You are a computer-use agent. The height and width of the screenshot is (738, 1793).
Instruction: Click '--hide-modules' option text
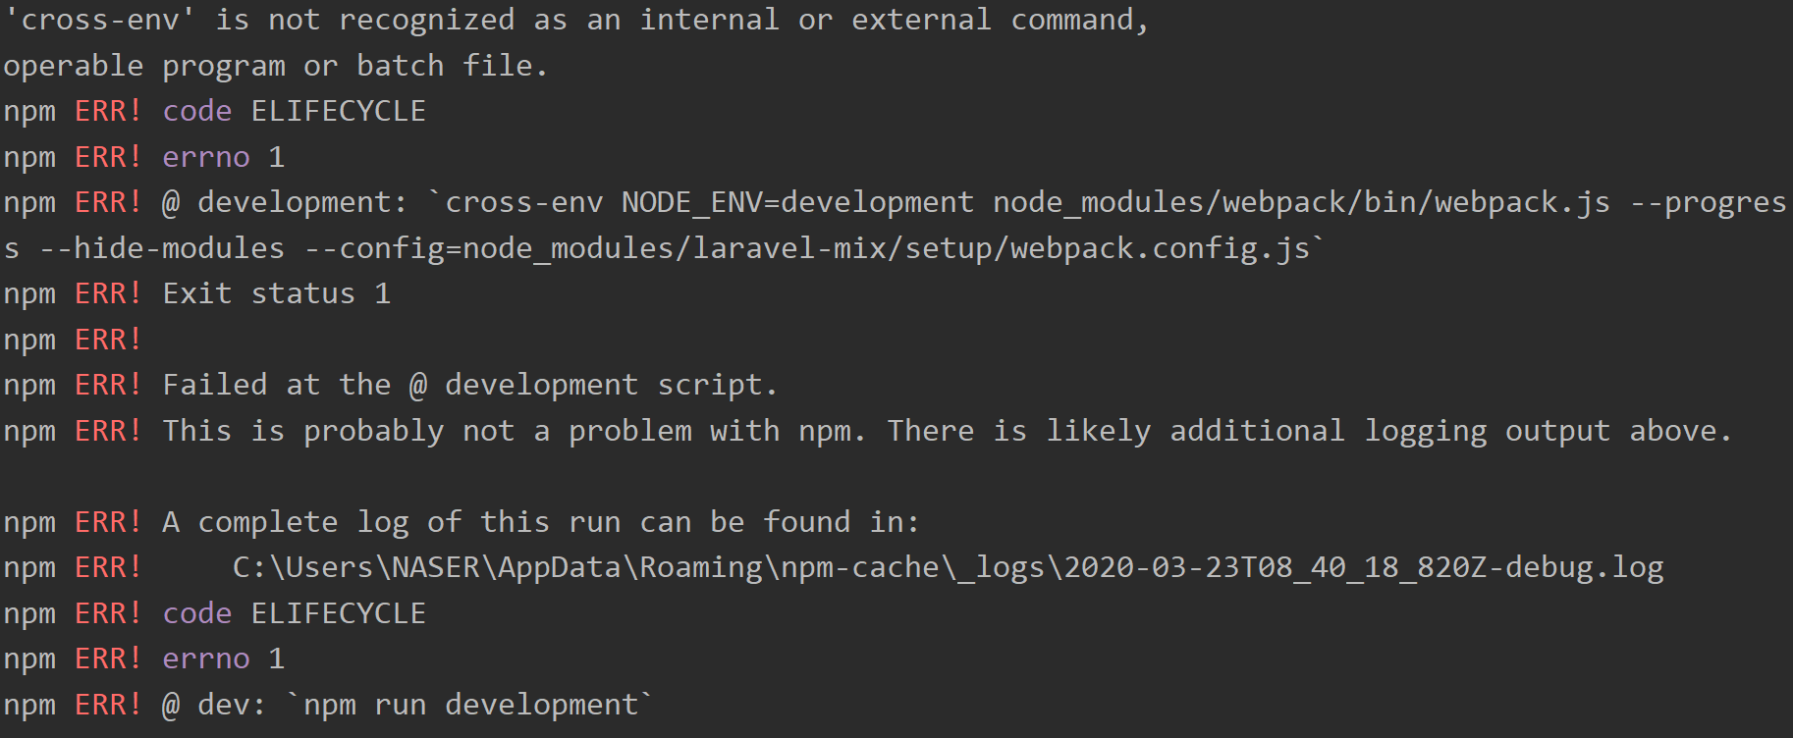162,248
